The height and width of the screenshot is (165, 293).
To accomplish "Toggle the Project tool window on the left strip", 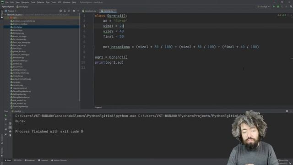I will (2, 14).
